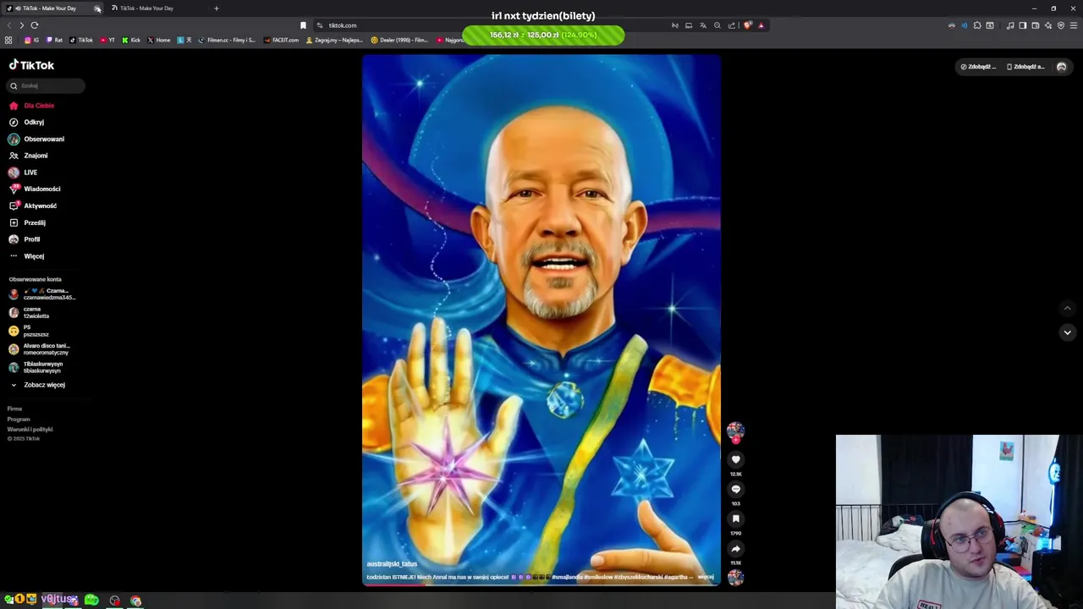Open the media playlist music note icon

coord(1009,25)
